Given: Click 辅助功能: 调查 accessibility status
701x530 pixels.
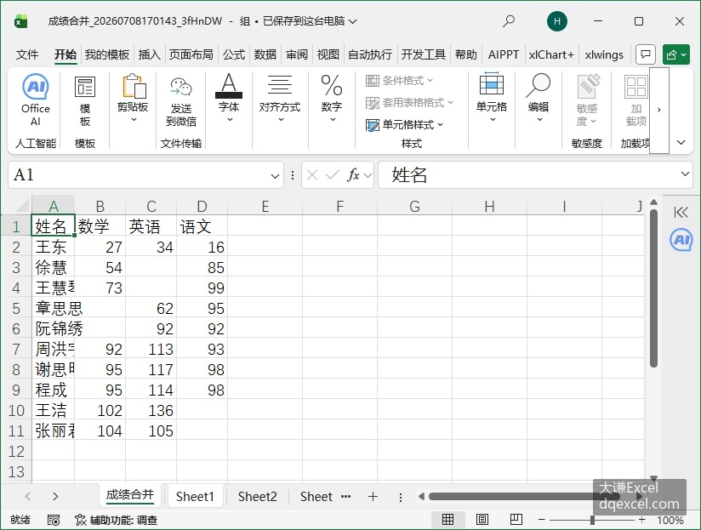Looking at the screenshot, I should point(117,520).
